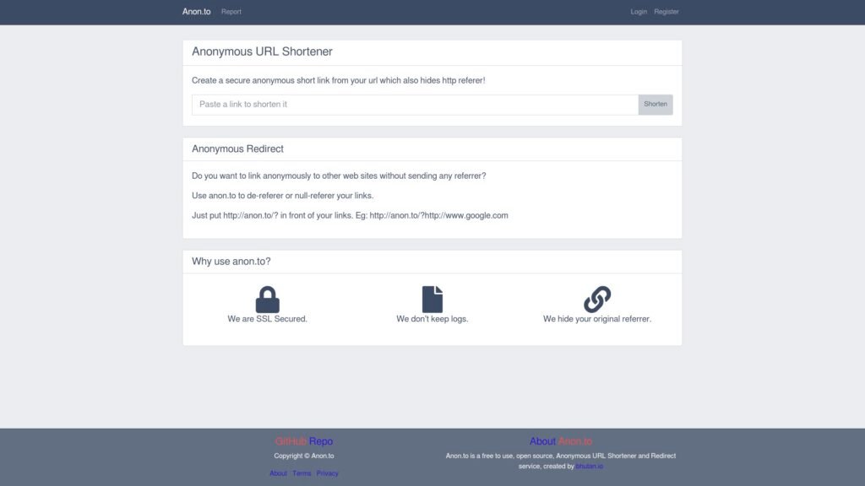Click the SSL Secured lock icon
865x486 pixels.
(268, 300)
